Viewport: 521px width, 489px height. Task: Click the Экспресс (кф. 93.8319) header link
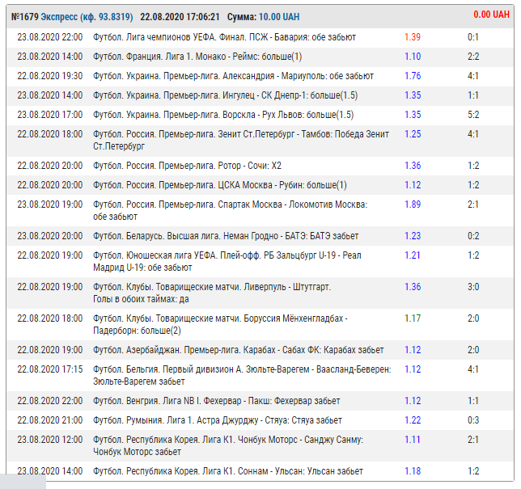[x=87, y=17]
